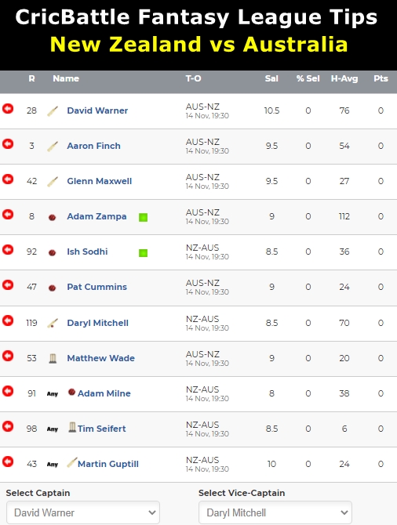Open Glenn Maxwell player link
The image size is (397, 525).
(99, 181)
